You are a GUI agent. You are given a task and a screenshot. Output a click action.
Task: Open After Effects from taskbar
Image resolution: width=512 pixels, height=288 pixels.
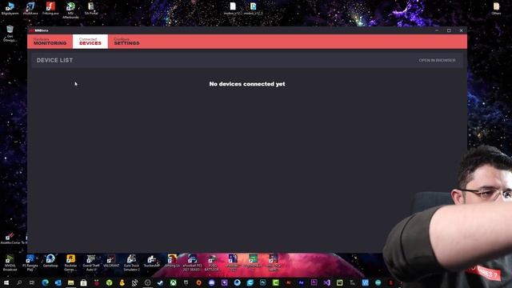click(x=301, y=282)
